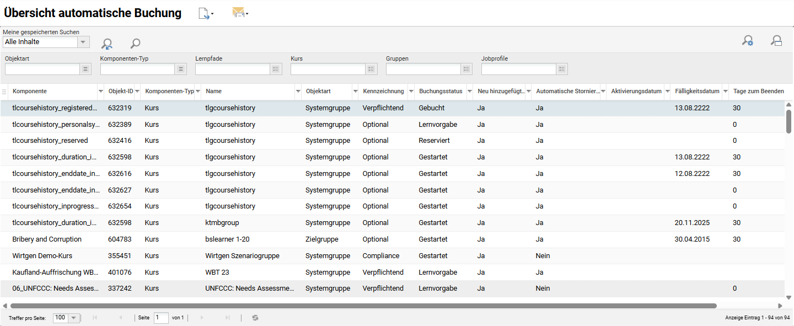Expand the Alle Inhalte saved searches dropdown
794x326 pixels.
[x=83, y=42]
